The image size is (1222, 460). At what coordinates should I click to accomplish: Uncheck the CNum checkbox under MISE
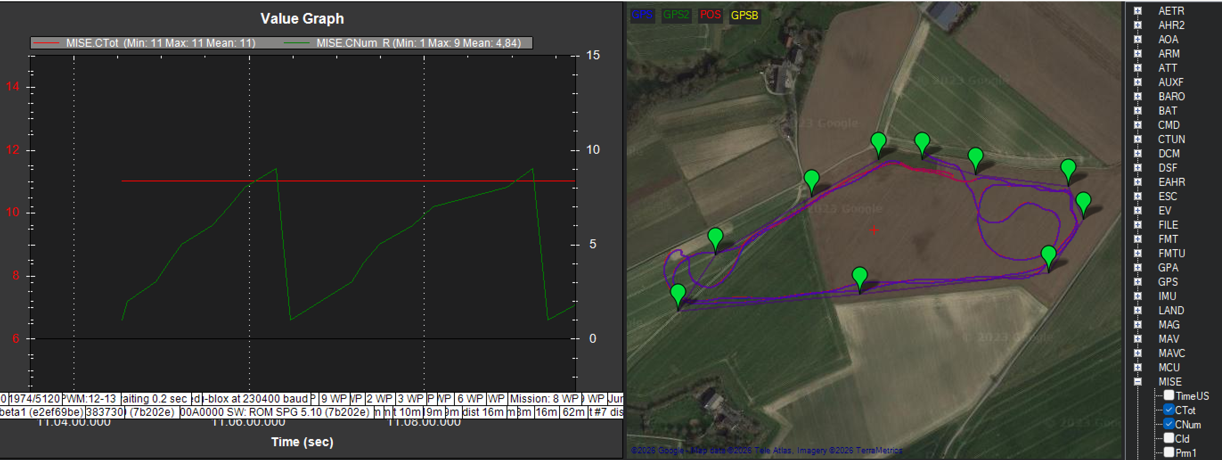1169,424
